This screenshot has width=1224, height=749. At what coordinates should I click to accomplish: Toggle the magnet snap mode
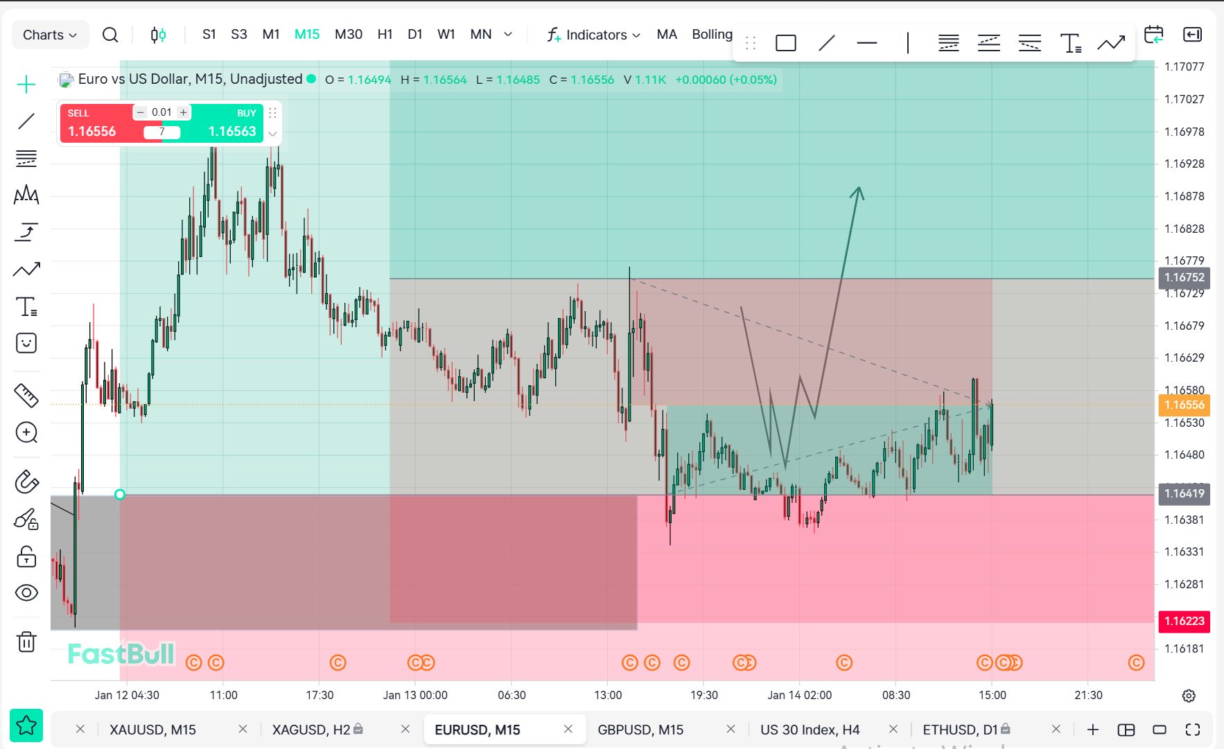click(26, 482)
